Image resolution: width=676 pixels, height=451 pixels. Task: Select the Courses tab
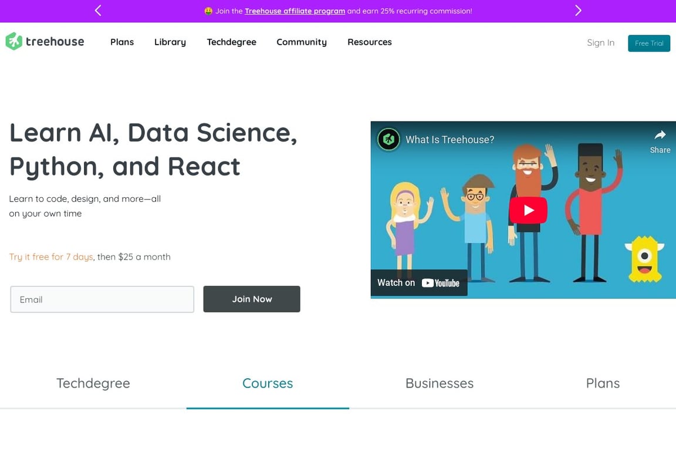point(268,383)
